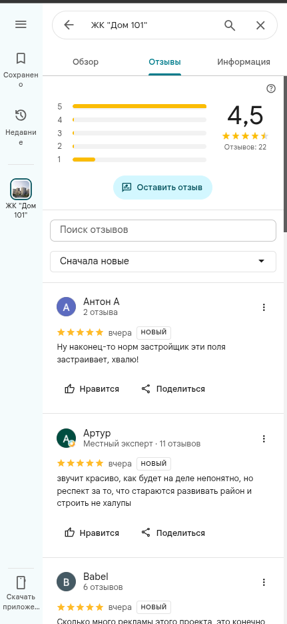Click the magnifier search icon
This screenshot has width=287, height=624.
(x=230, y=25)
